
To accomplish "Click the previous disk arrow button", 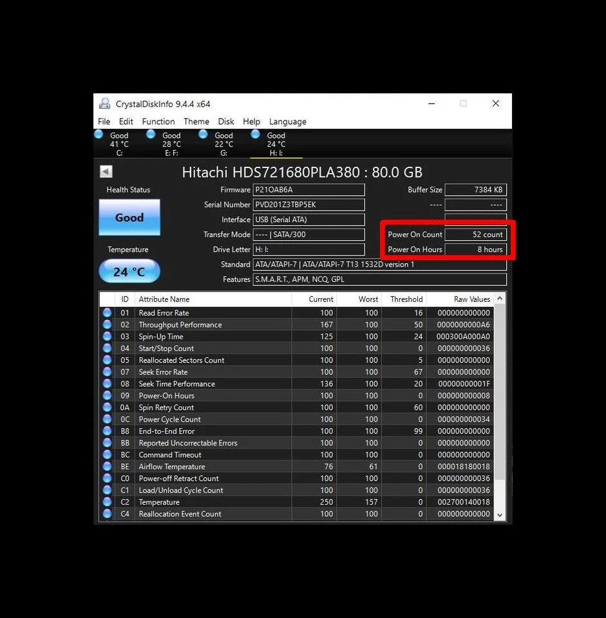I will coord(106,171).
